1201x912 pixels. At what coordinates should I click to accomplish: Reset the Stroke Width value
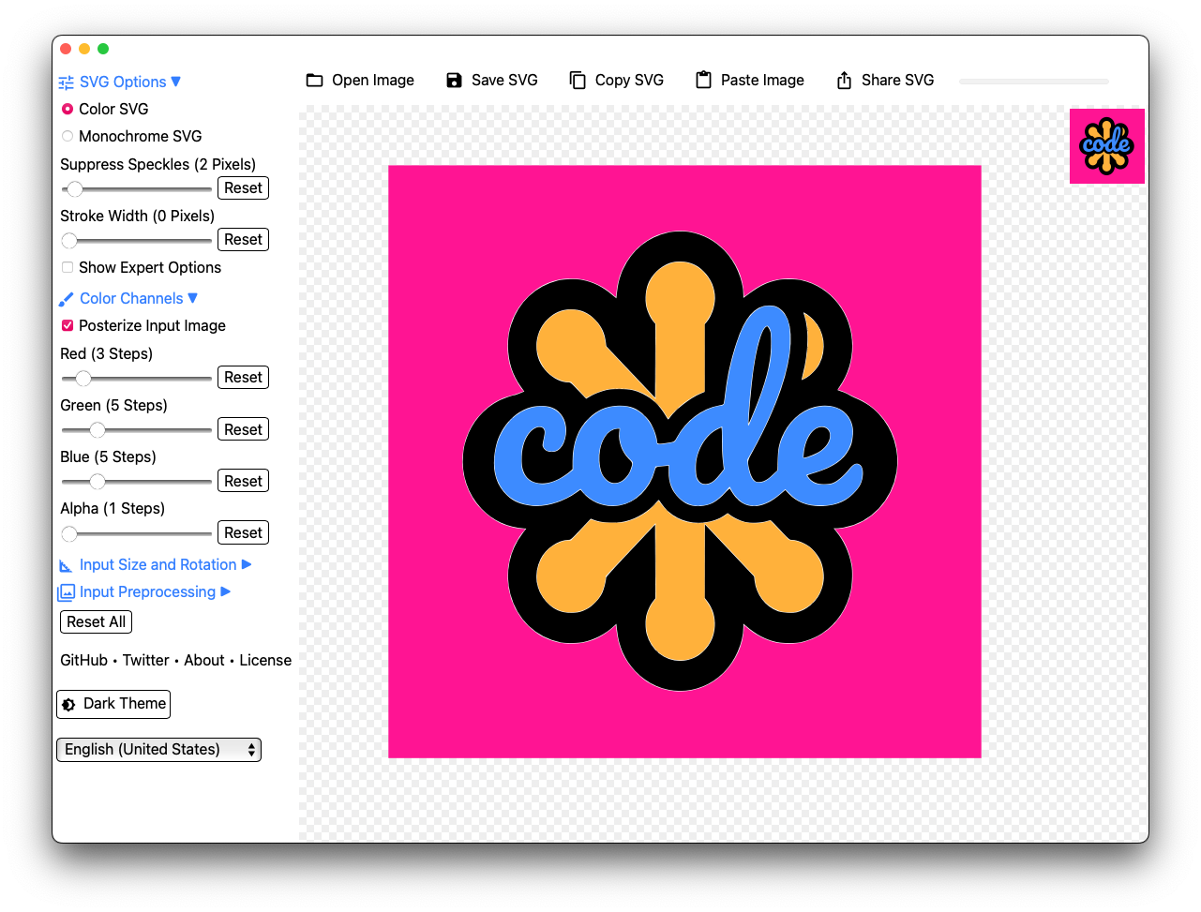click(243, 240)
